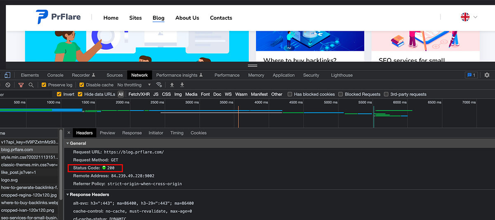Uncheck the Disable cache checkbox
The height and width of the screenshot is (220, 495).
click(82, 85)
